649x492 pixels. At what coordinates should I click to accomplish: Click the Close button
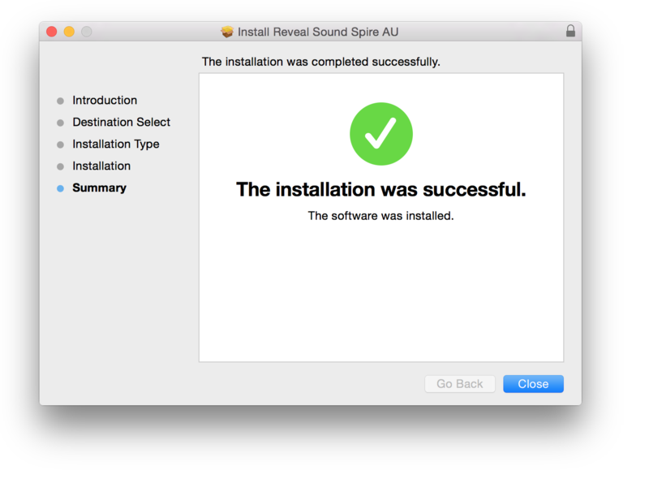click(533, 384)
